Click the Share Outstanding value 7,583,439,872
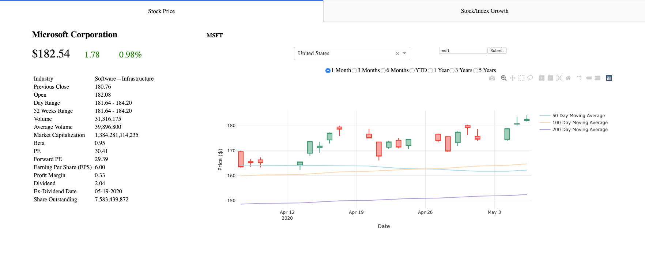645x264 pixels. coord(112,200)
